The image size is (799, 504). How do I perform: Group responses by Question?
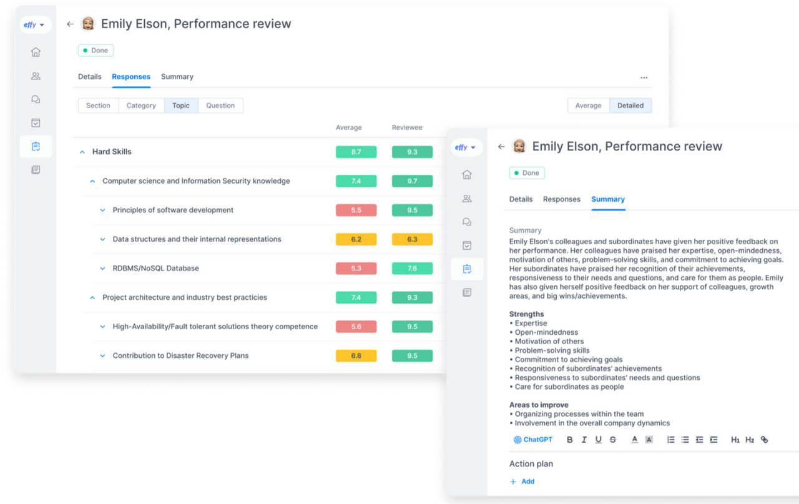pyautogui.click(x=220, y=106)
